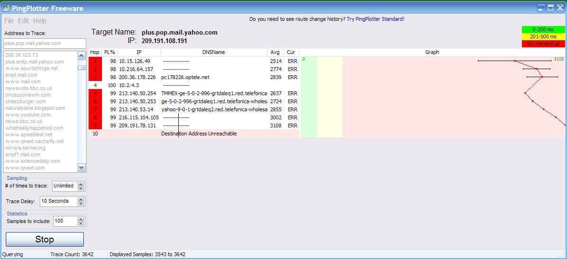Click the Avg column header

[275, 53]
